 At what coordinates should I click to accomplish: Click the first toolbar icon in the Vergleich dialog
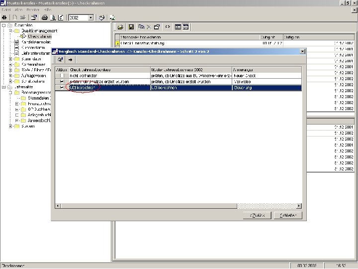point(60,60)
